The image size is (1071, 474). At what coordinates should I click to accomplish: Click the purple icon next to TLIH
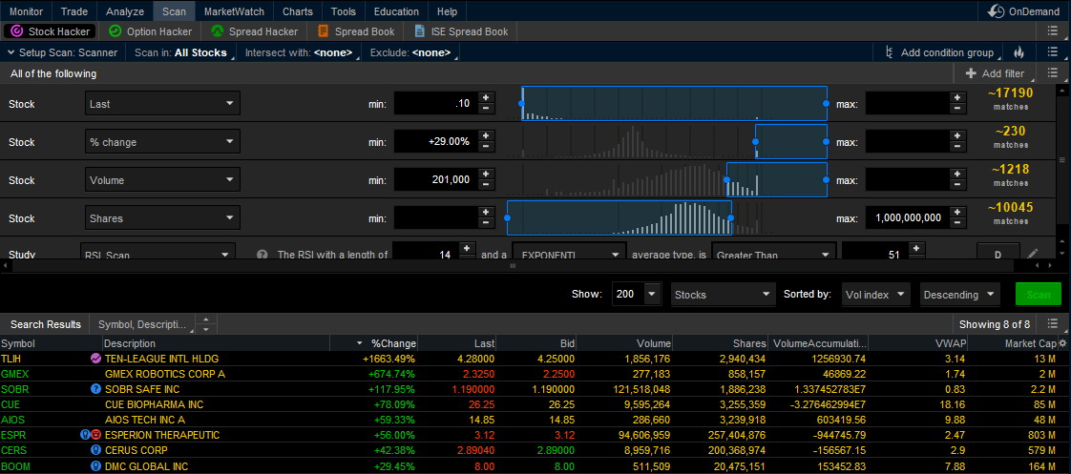point(94,359)
